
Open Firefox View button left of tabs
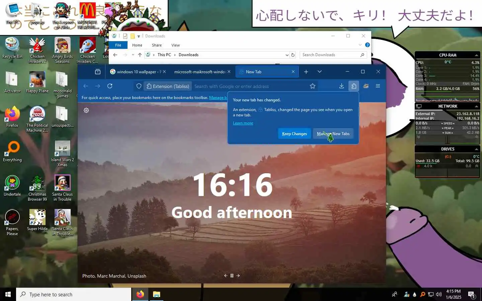[98, 72]
